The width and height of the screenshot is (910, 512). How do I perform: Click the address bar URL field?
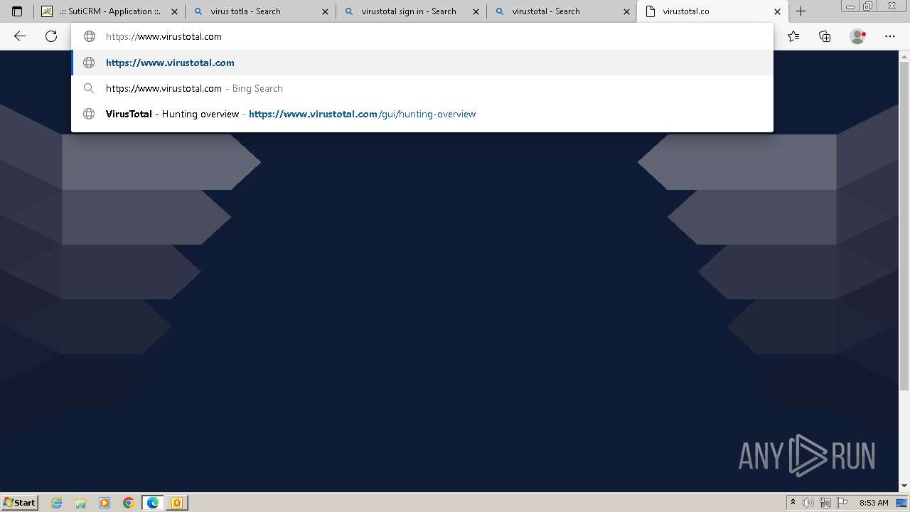click(x=422, y=36)
